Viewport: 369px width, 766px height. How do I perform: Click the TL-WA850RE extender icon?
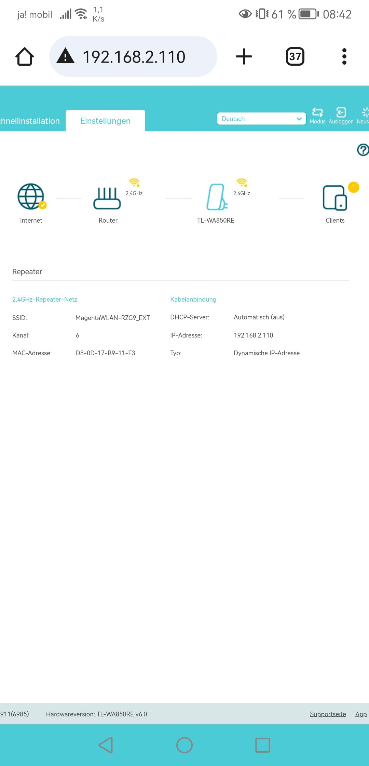click(217, 197)
